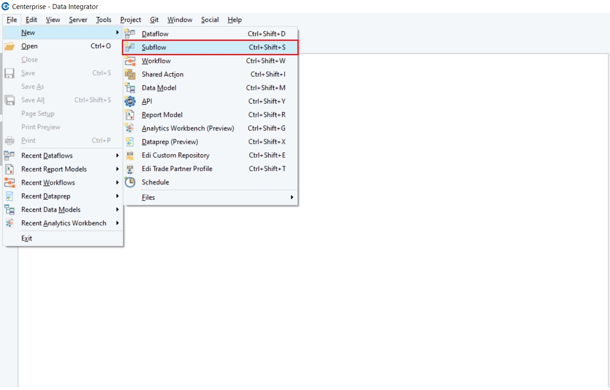610x390 pixels.
Task: Click the Recent Analytics Workbench icon
Action: 9,223
